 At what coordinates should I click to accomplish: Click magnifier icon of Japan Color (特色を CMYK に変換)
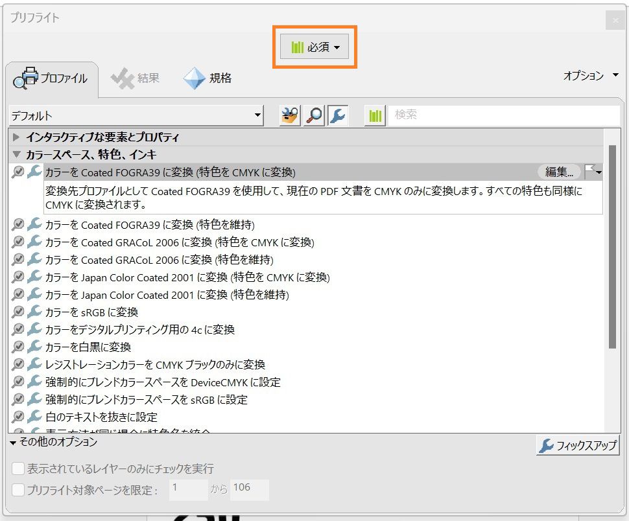[x=18, y=277]
